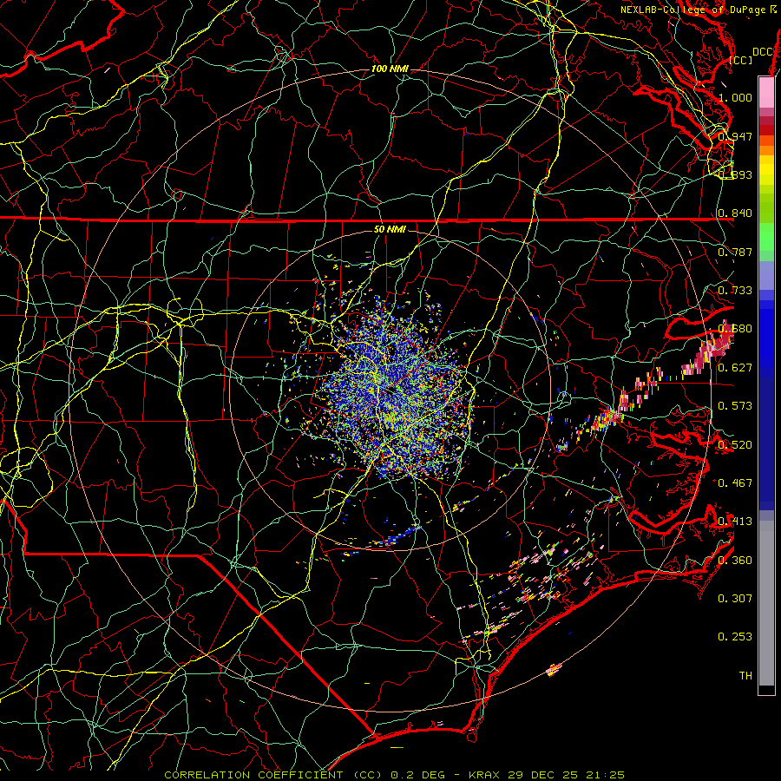Click the [CC] label above the color bar

click(741, 60)
